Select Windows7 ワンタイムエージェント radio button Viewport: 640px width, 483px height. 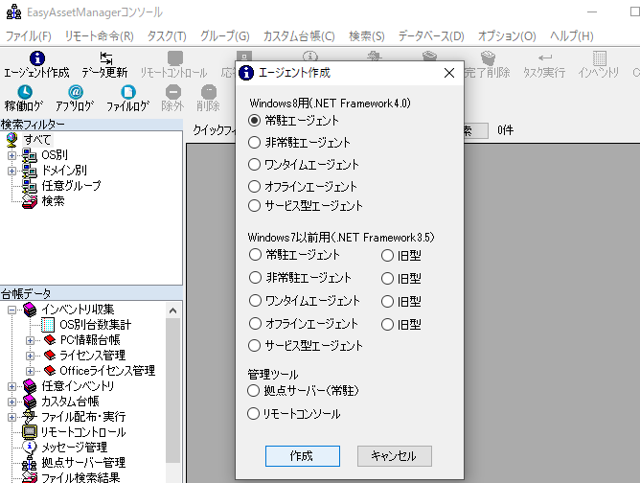255,301
